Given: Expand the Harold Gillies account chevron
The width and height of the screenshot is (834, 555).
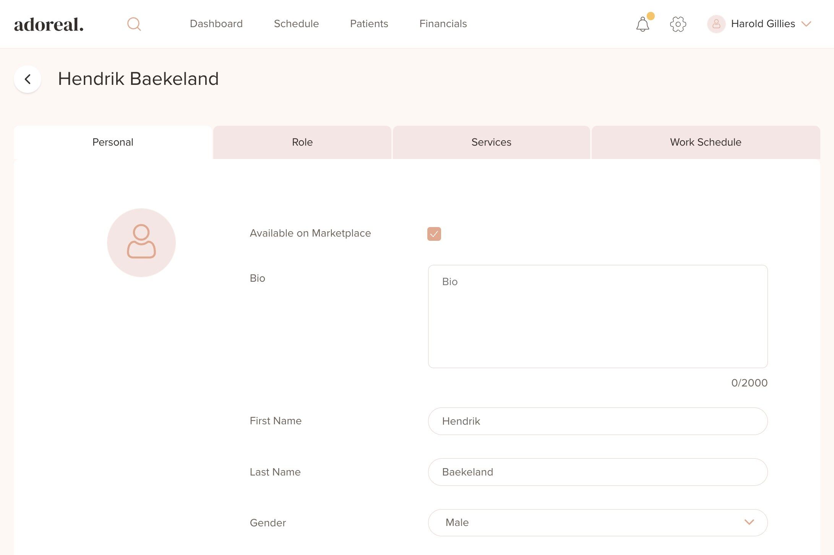Looking at the screenshot, I should tap(806, 24).
